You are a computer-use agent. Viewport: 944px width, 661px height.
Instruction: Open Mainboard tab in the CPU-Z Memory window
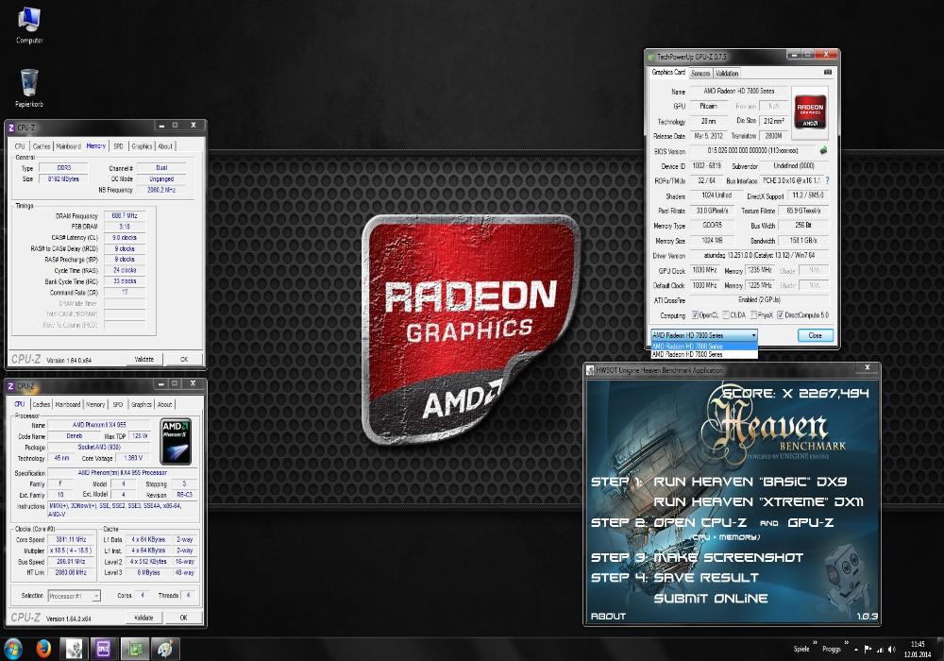(68, 145)
